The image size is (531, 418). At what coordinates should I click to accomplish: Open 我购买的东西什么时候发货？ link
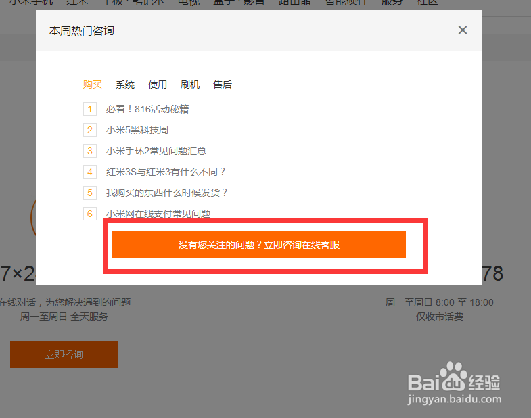click(166, 193)
